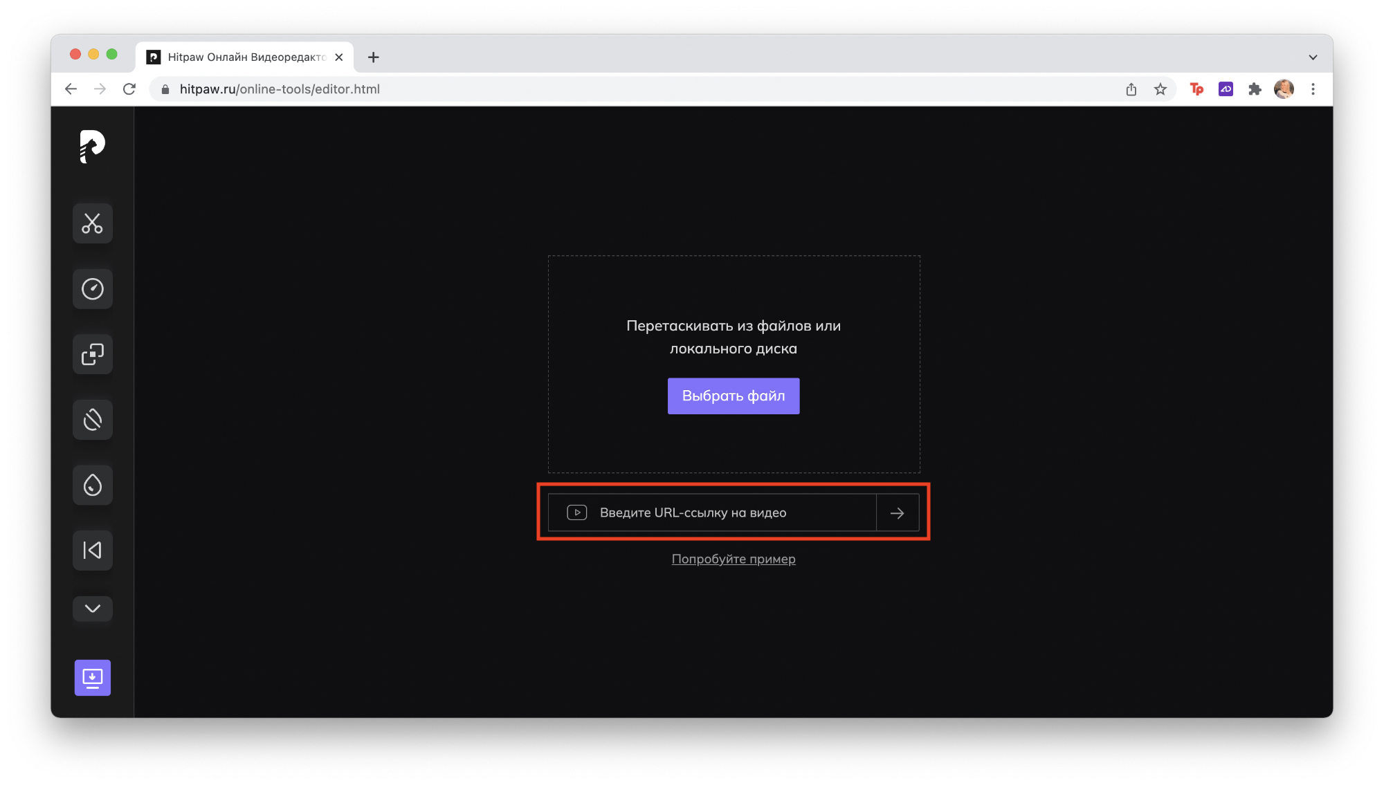Open the Extensions puzzle menu

[1255, 89]
